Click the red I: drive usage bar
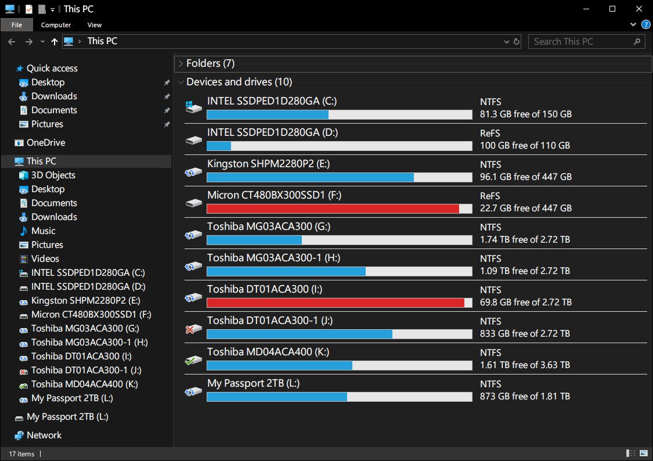 pyautogui.click(x=340, y=302)
